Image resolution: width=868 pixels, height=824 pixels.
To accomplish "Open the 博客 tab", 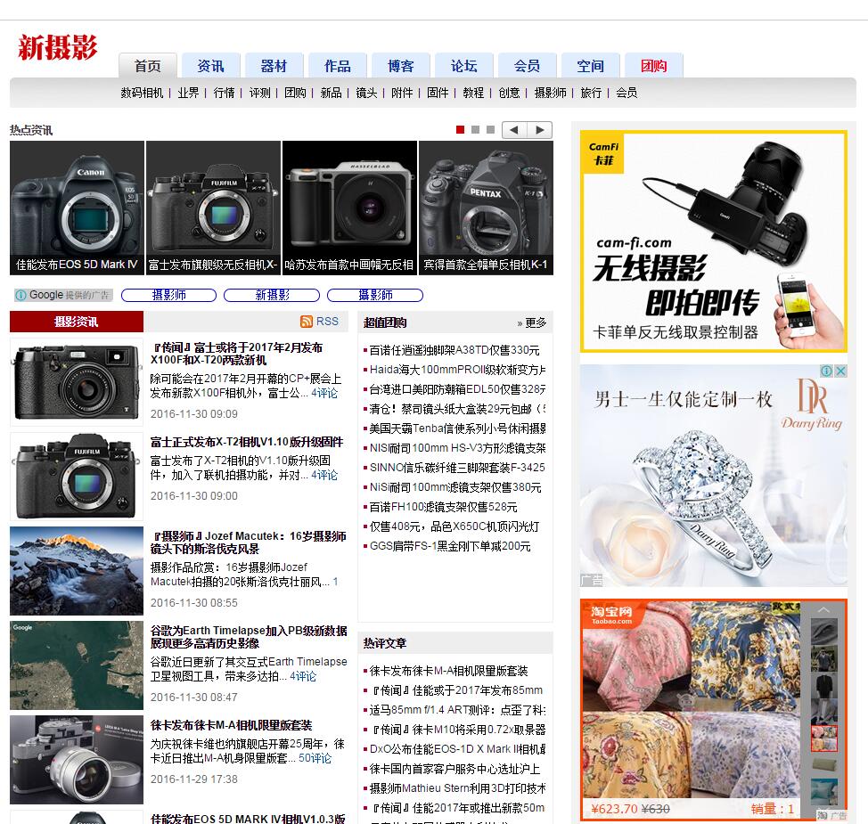I will [401, 66].
